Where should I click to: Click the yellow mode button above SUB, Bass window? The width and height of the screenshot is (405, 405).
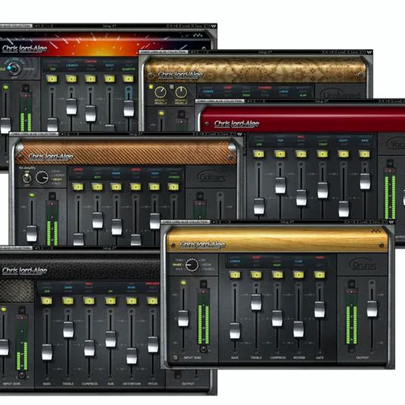(x=110, y=301)
